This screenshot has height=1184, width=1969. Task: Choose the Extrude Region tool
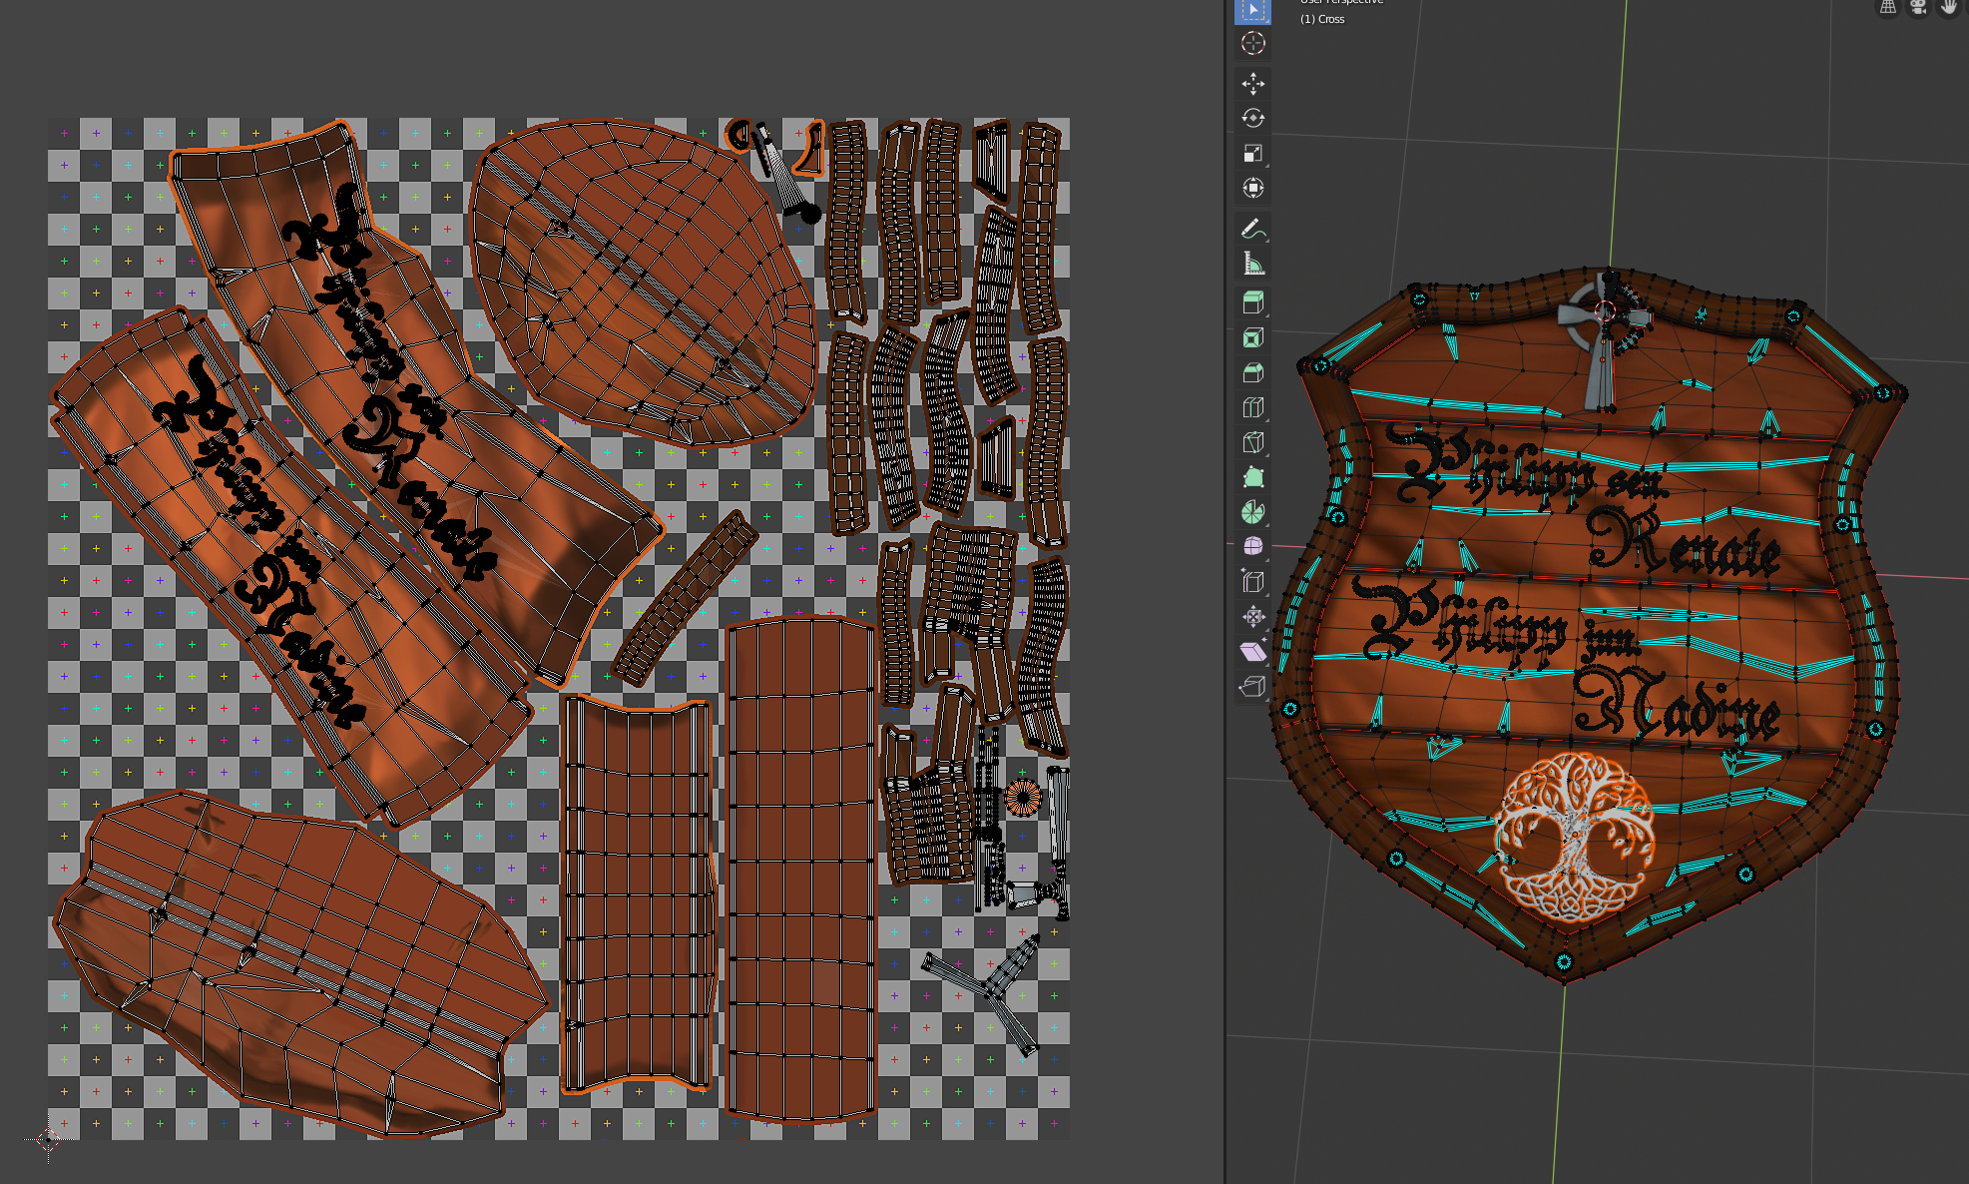1252,302
